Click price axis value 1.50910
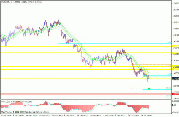This screenshot has width=179, height=117. [176, 22]
